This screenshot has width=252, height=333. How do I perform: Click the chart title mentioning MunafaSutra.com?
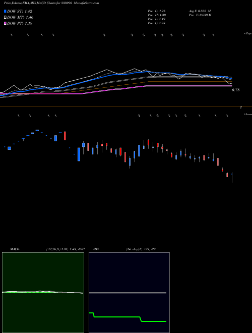tap(51, 3)
